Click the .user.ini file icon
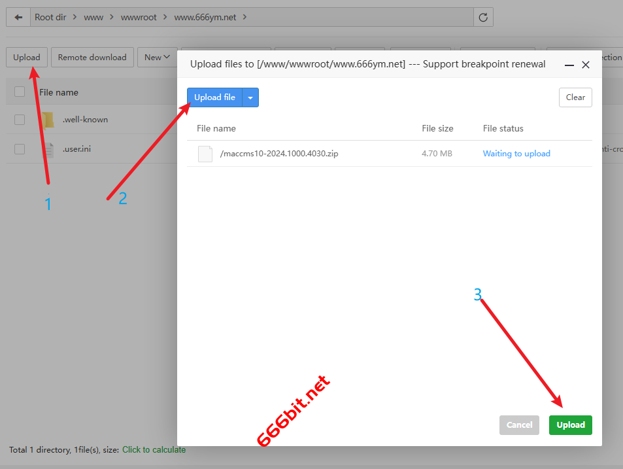623x469 pixels. coord(48,149)
